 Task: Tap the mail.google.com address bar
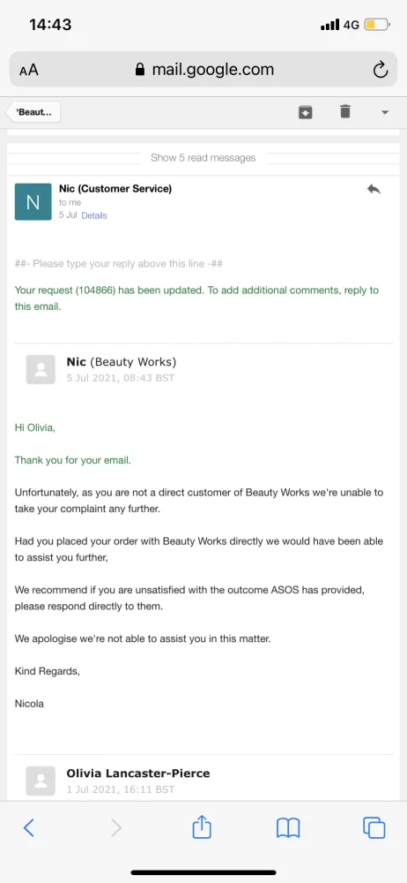pyautogui.click(x=203, y=70)
